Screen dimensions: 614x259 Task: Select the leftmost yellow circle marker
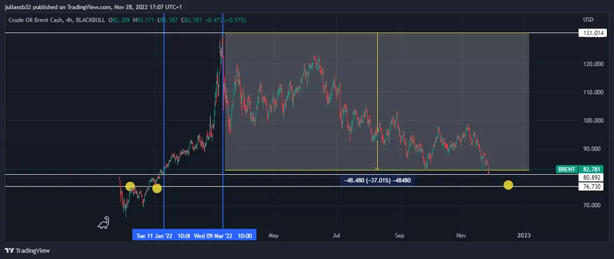click(x=130, y=186)
